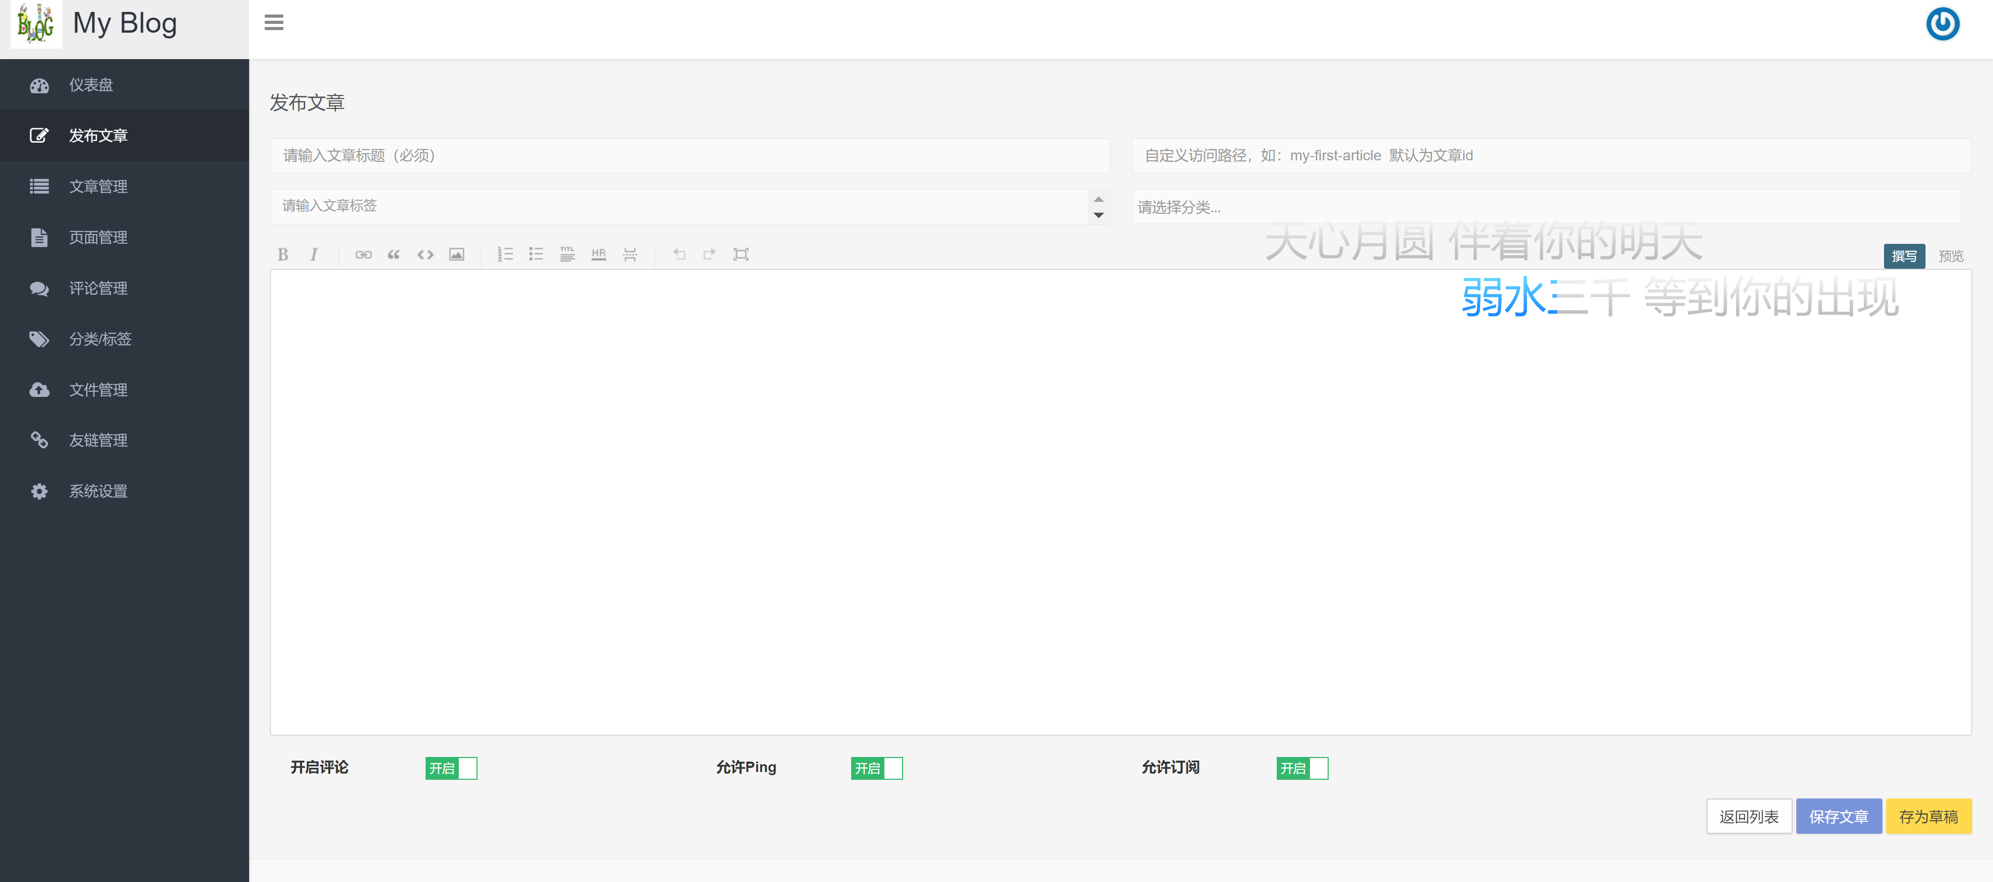Insert a hyperlink using the link icon
This screenshot has width=1993, height=882.
click(364, 254)
